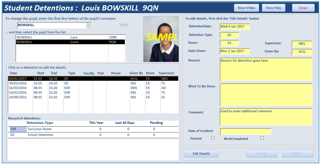Click the Date of Incident field
The height and width of the screenshot is (165, 321).
click(x=246, y=131)
